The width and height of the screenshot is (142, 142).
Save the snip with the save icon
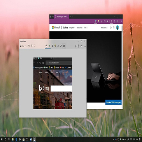75,46
